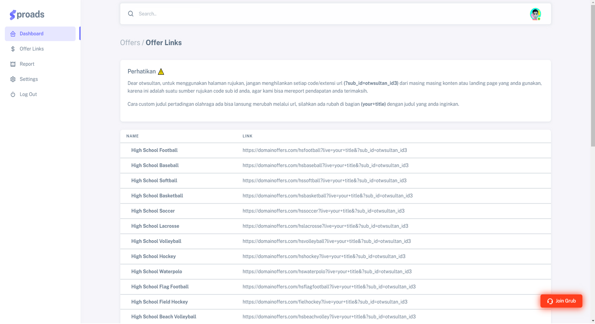Image resolution: width=595 pixels, height=324 pixels.
Task: Click the Sproads logo
Action: pyautogui.click(x=27, y=14)
